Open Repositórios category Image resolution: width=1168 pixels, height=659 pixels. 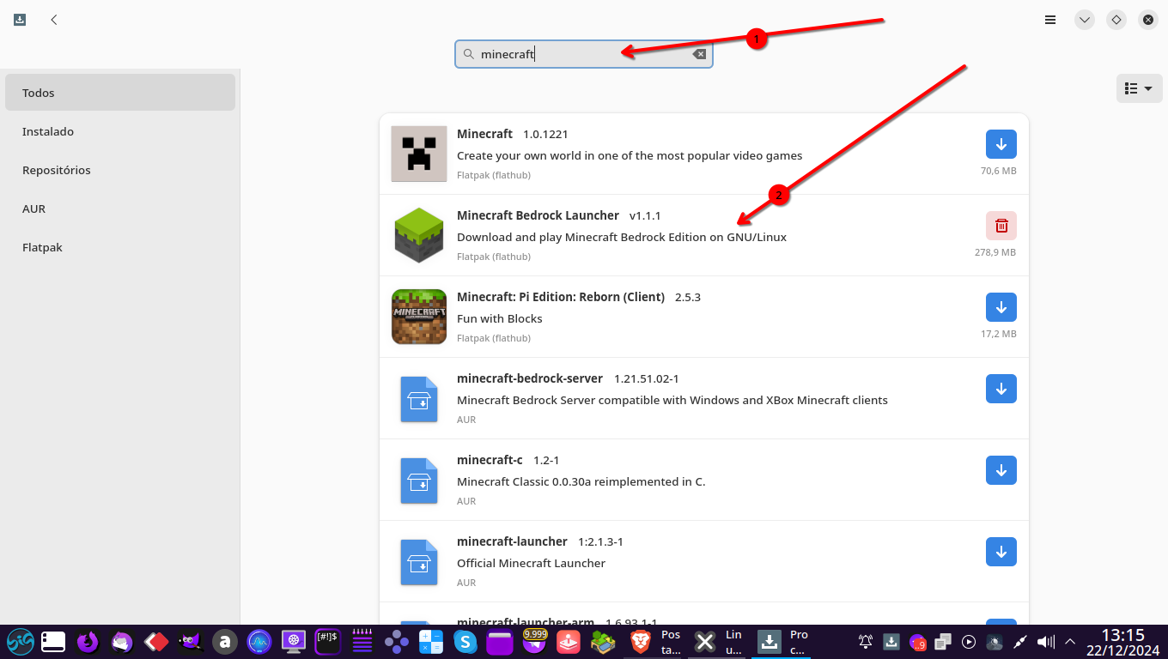[120, 170]
